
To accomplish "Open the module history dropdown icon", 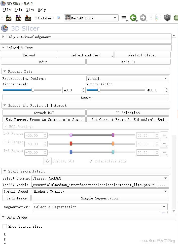I will pos(124,18).
